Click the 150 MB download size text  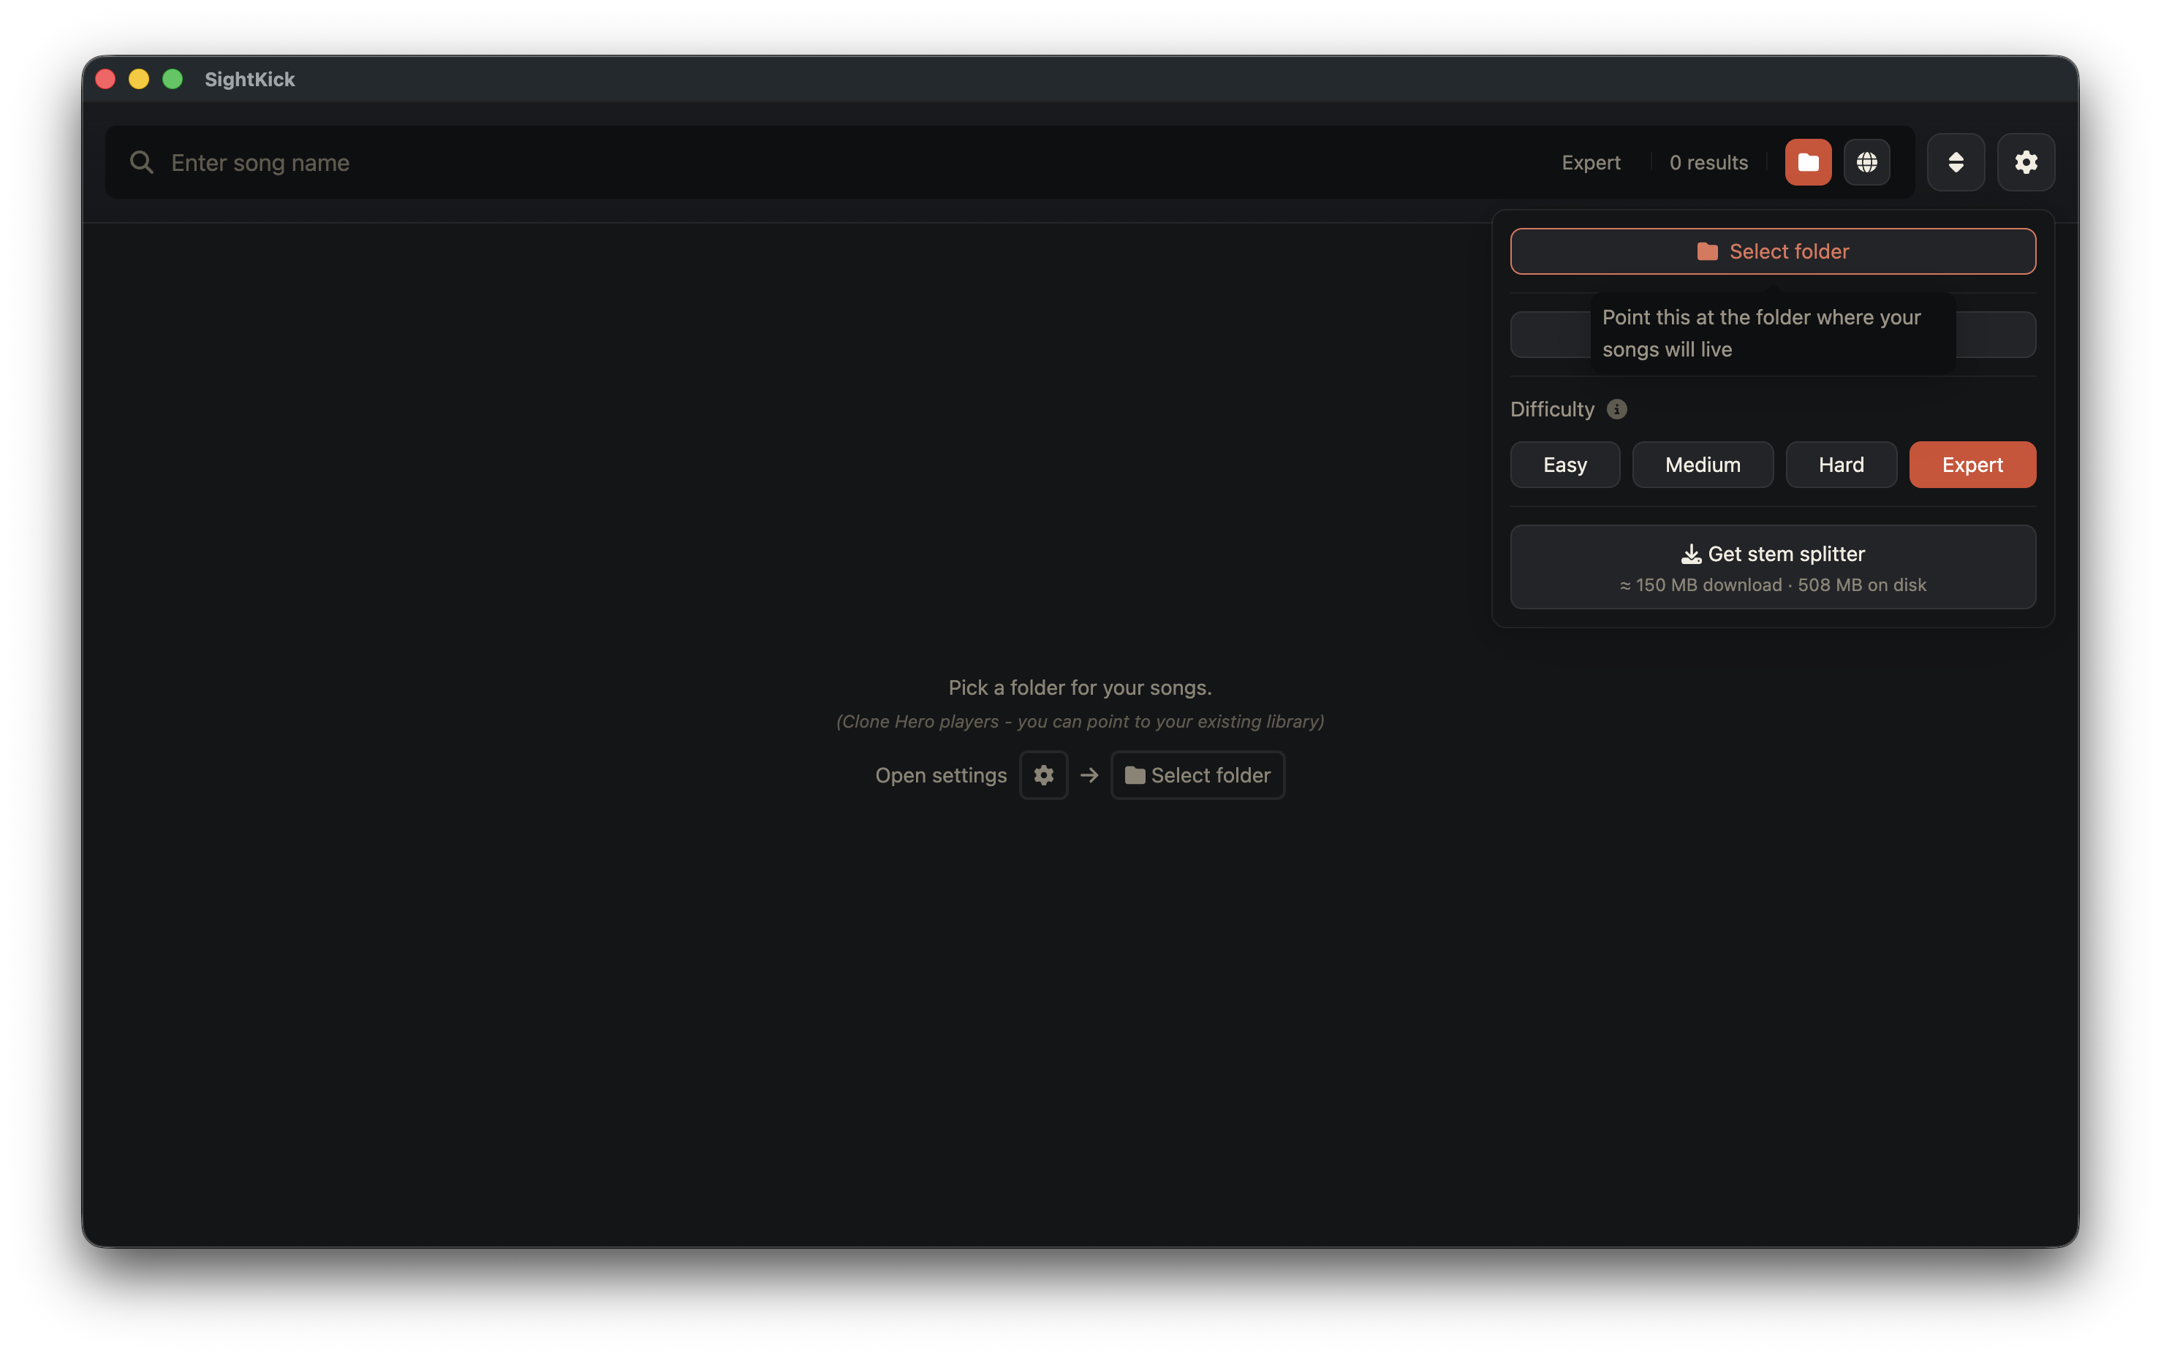click(x=1772, y=584)
